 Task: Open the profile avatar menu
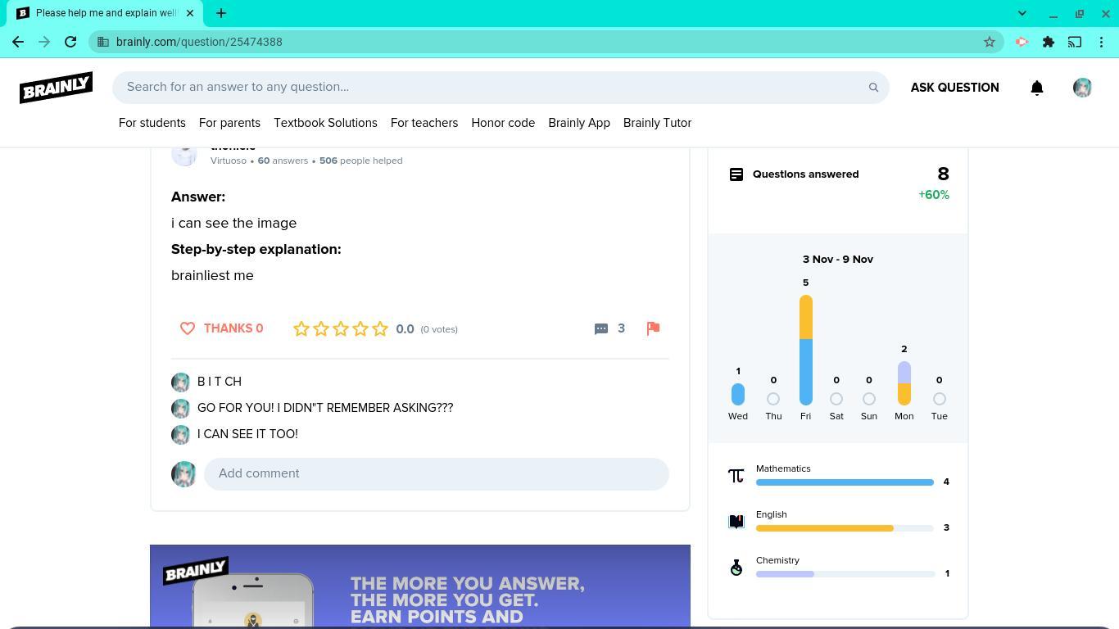[x=1082, y=88]
